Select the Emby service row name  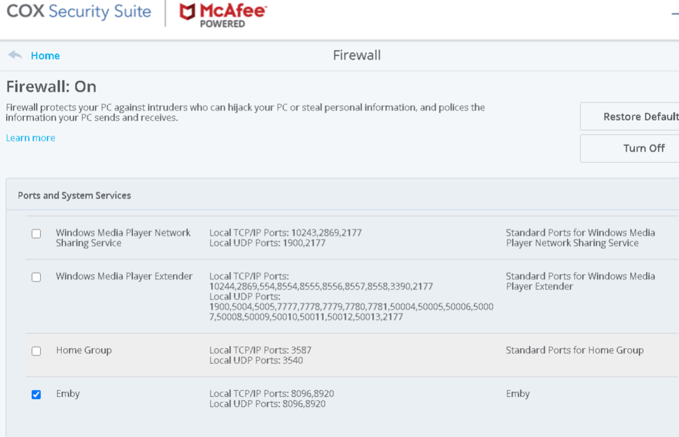(x=68, y=394)
